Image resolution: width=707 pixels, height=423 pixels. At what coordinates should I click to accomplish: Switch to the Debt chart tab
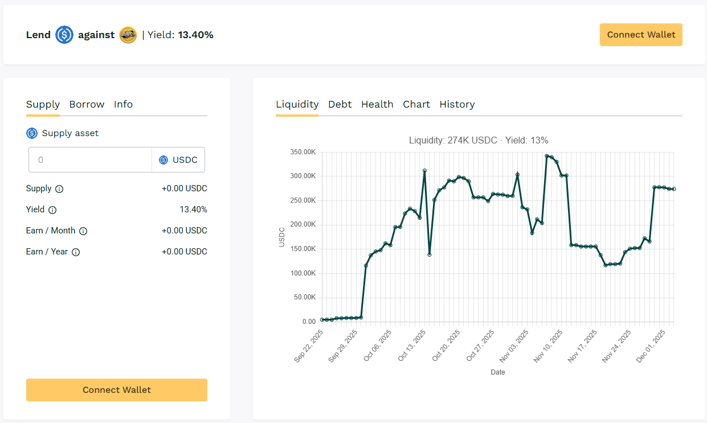[x=340, y=104]
